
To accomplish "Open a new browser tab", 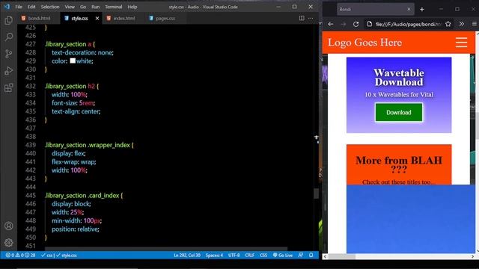I will (x=422, y=10).
